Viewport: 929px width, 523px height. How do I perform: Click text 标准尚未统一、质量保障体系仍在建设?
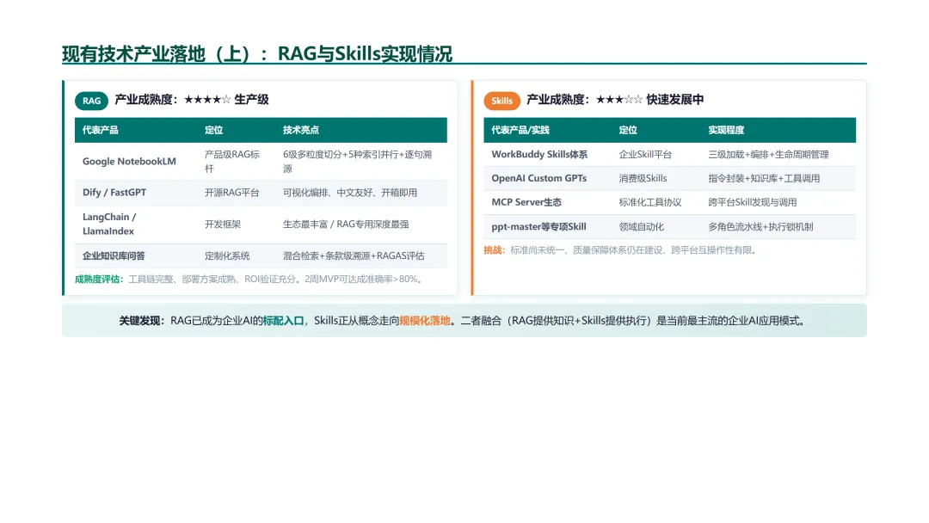[x=587, y=250]
